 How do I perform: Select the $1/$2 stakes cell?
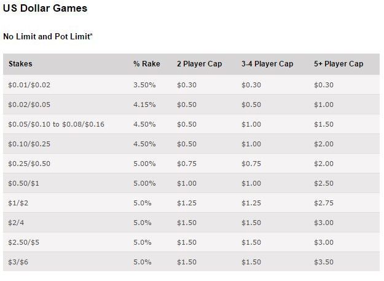(18, 203)
